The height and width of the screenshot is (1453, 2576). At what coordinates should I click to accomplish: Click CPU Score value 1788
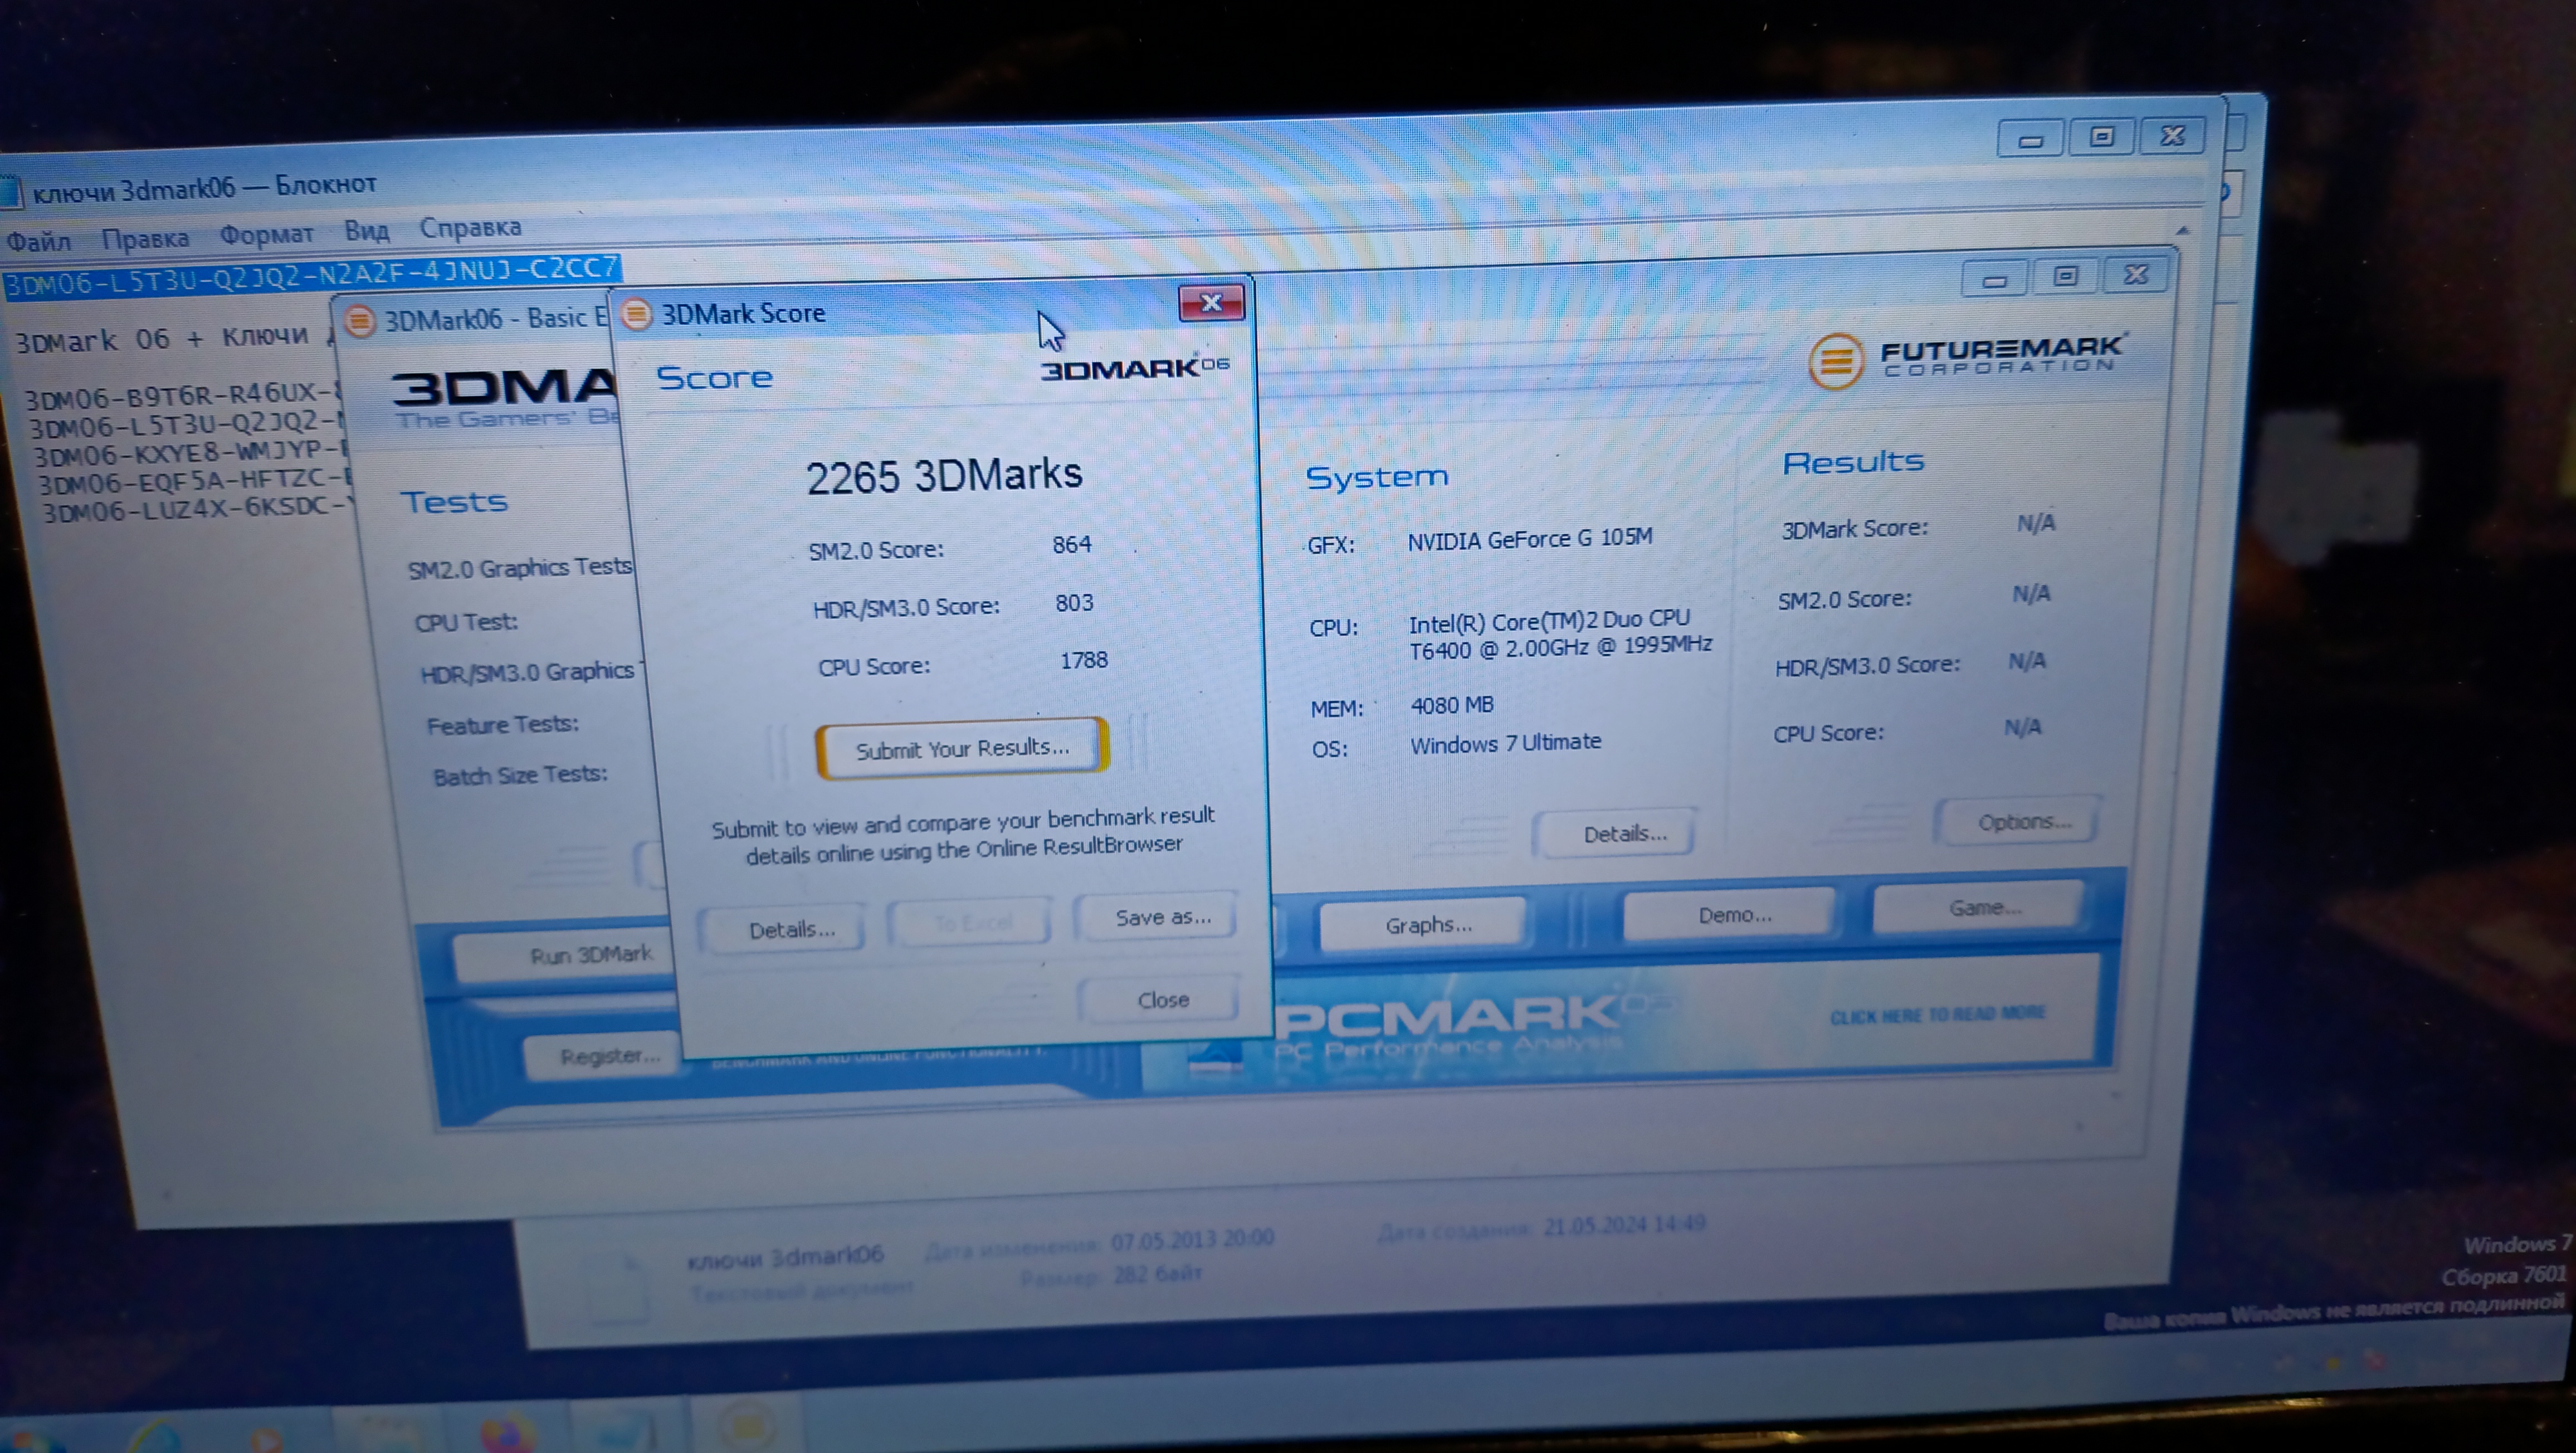point(1084,660)
